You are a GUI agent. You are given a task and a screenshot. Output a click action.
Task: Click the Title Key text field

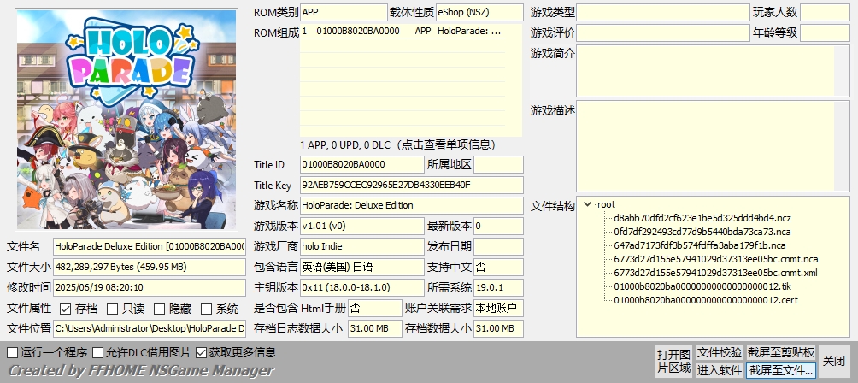[x=410, y=185]
